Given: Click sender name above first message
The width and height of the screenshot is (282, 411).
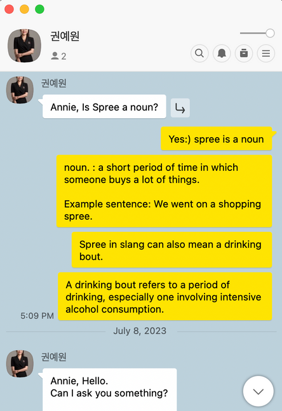Looking at the screenshot, I should pos(54,83).
